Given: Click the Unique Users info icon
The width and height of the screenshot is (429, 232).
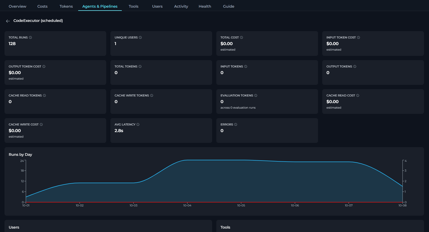Looking at the screenshot, I should [x=140, y=37].
